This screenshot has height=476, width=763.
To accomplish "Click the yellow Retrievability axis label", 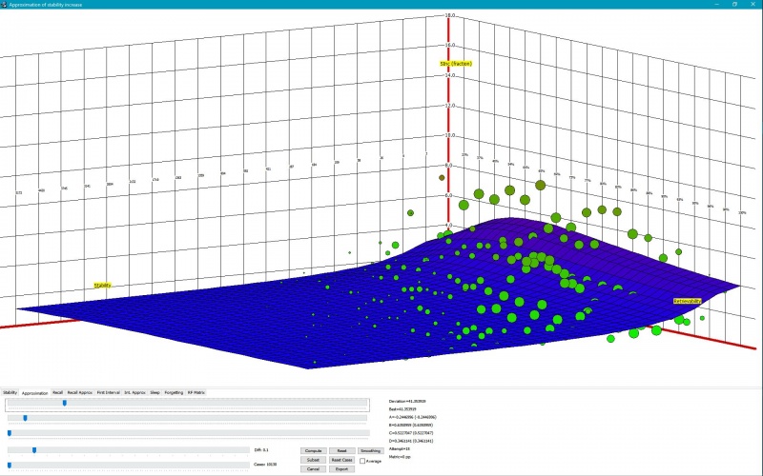I will click(x=687, y=302).
